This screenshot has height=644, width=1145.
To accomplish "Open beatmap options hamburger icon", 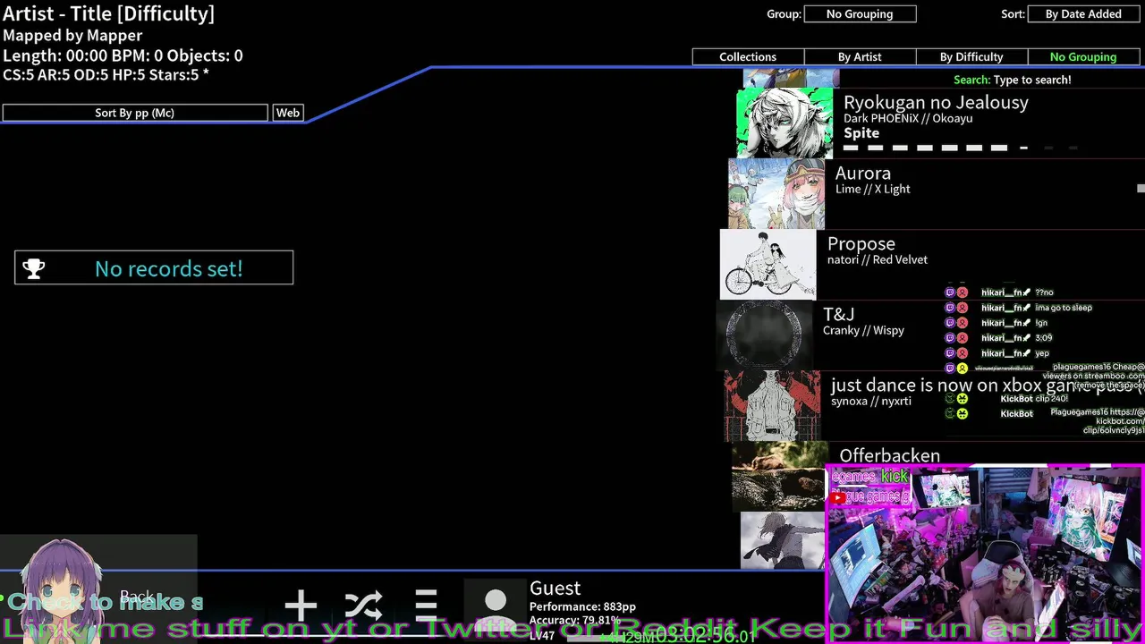I will [x=426, y=606].
